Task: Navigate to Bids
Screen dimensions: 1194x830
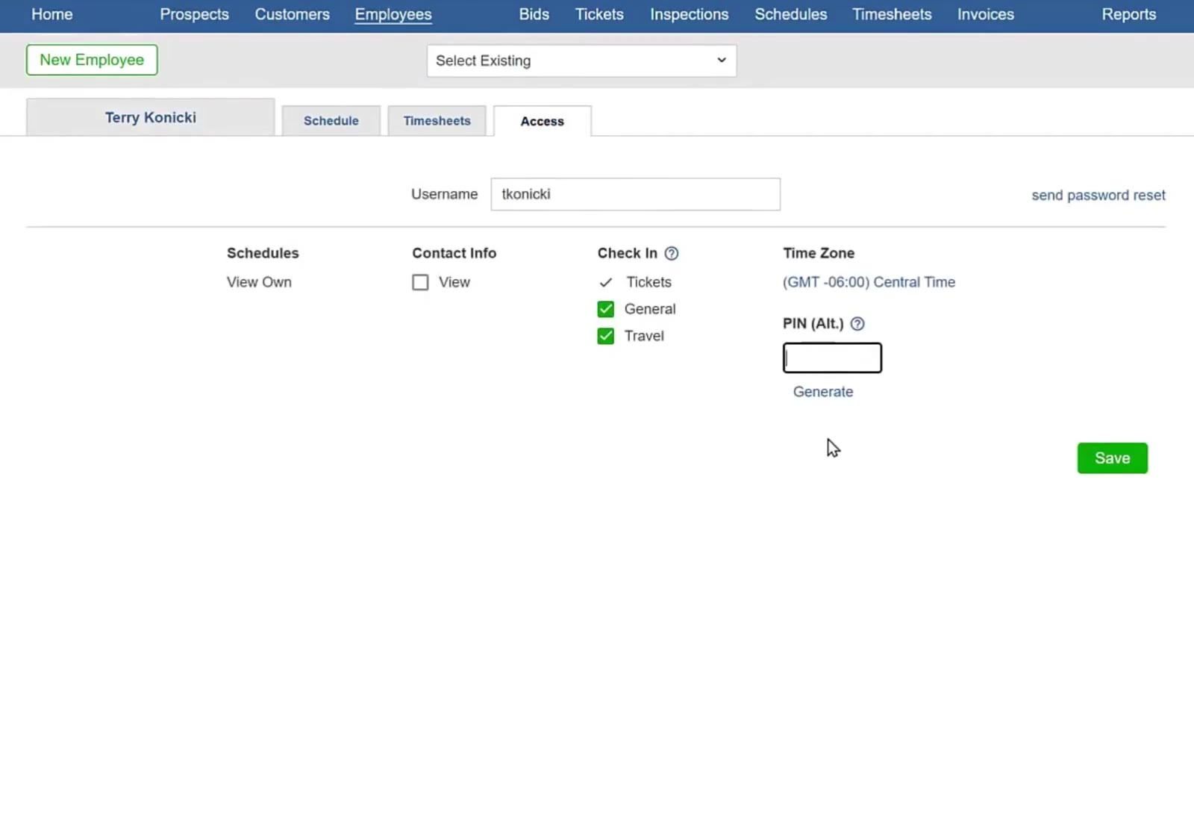Action: (x=534, y=14)
